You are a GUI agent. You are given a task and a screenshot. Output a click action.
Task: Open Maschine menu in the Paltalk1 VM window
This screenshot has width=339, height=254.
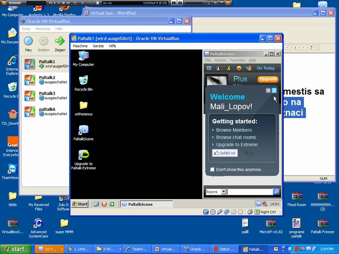[80, 46]
